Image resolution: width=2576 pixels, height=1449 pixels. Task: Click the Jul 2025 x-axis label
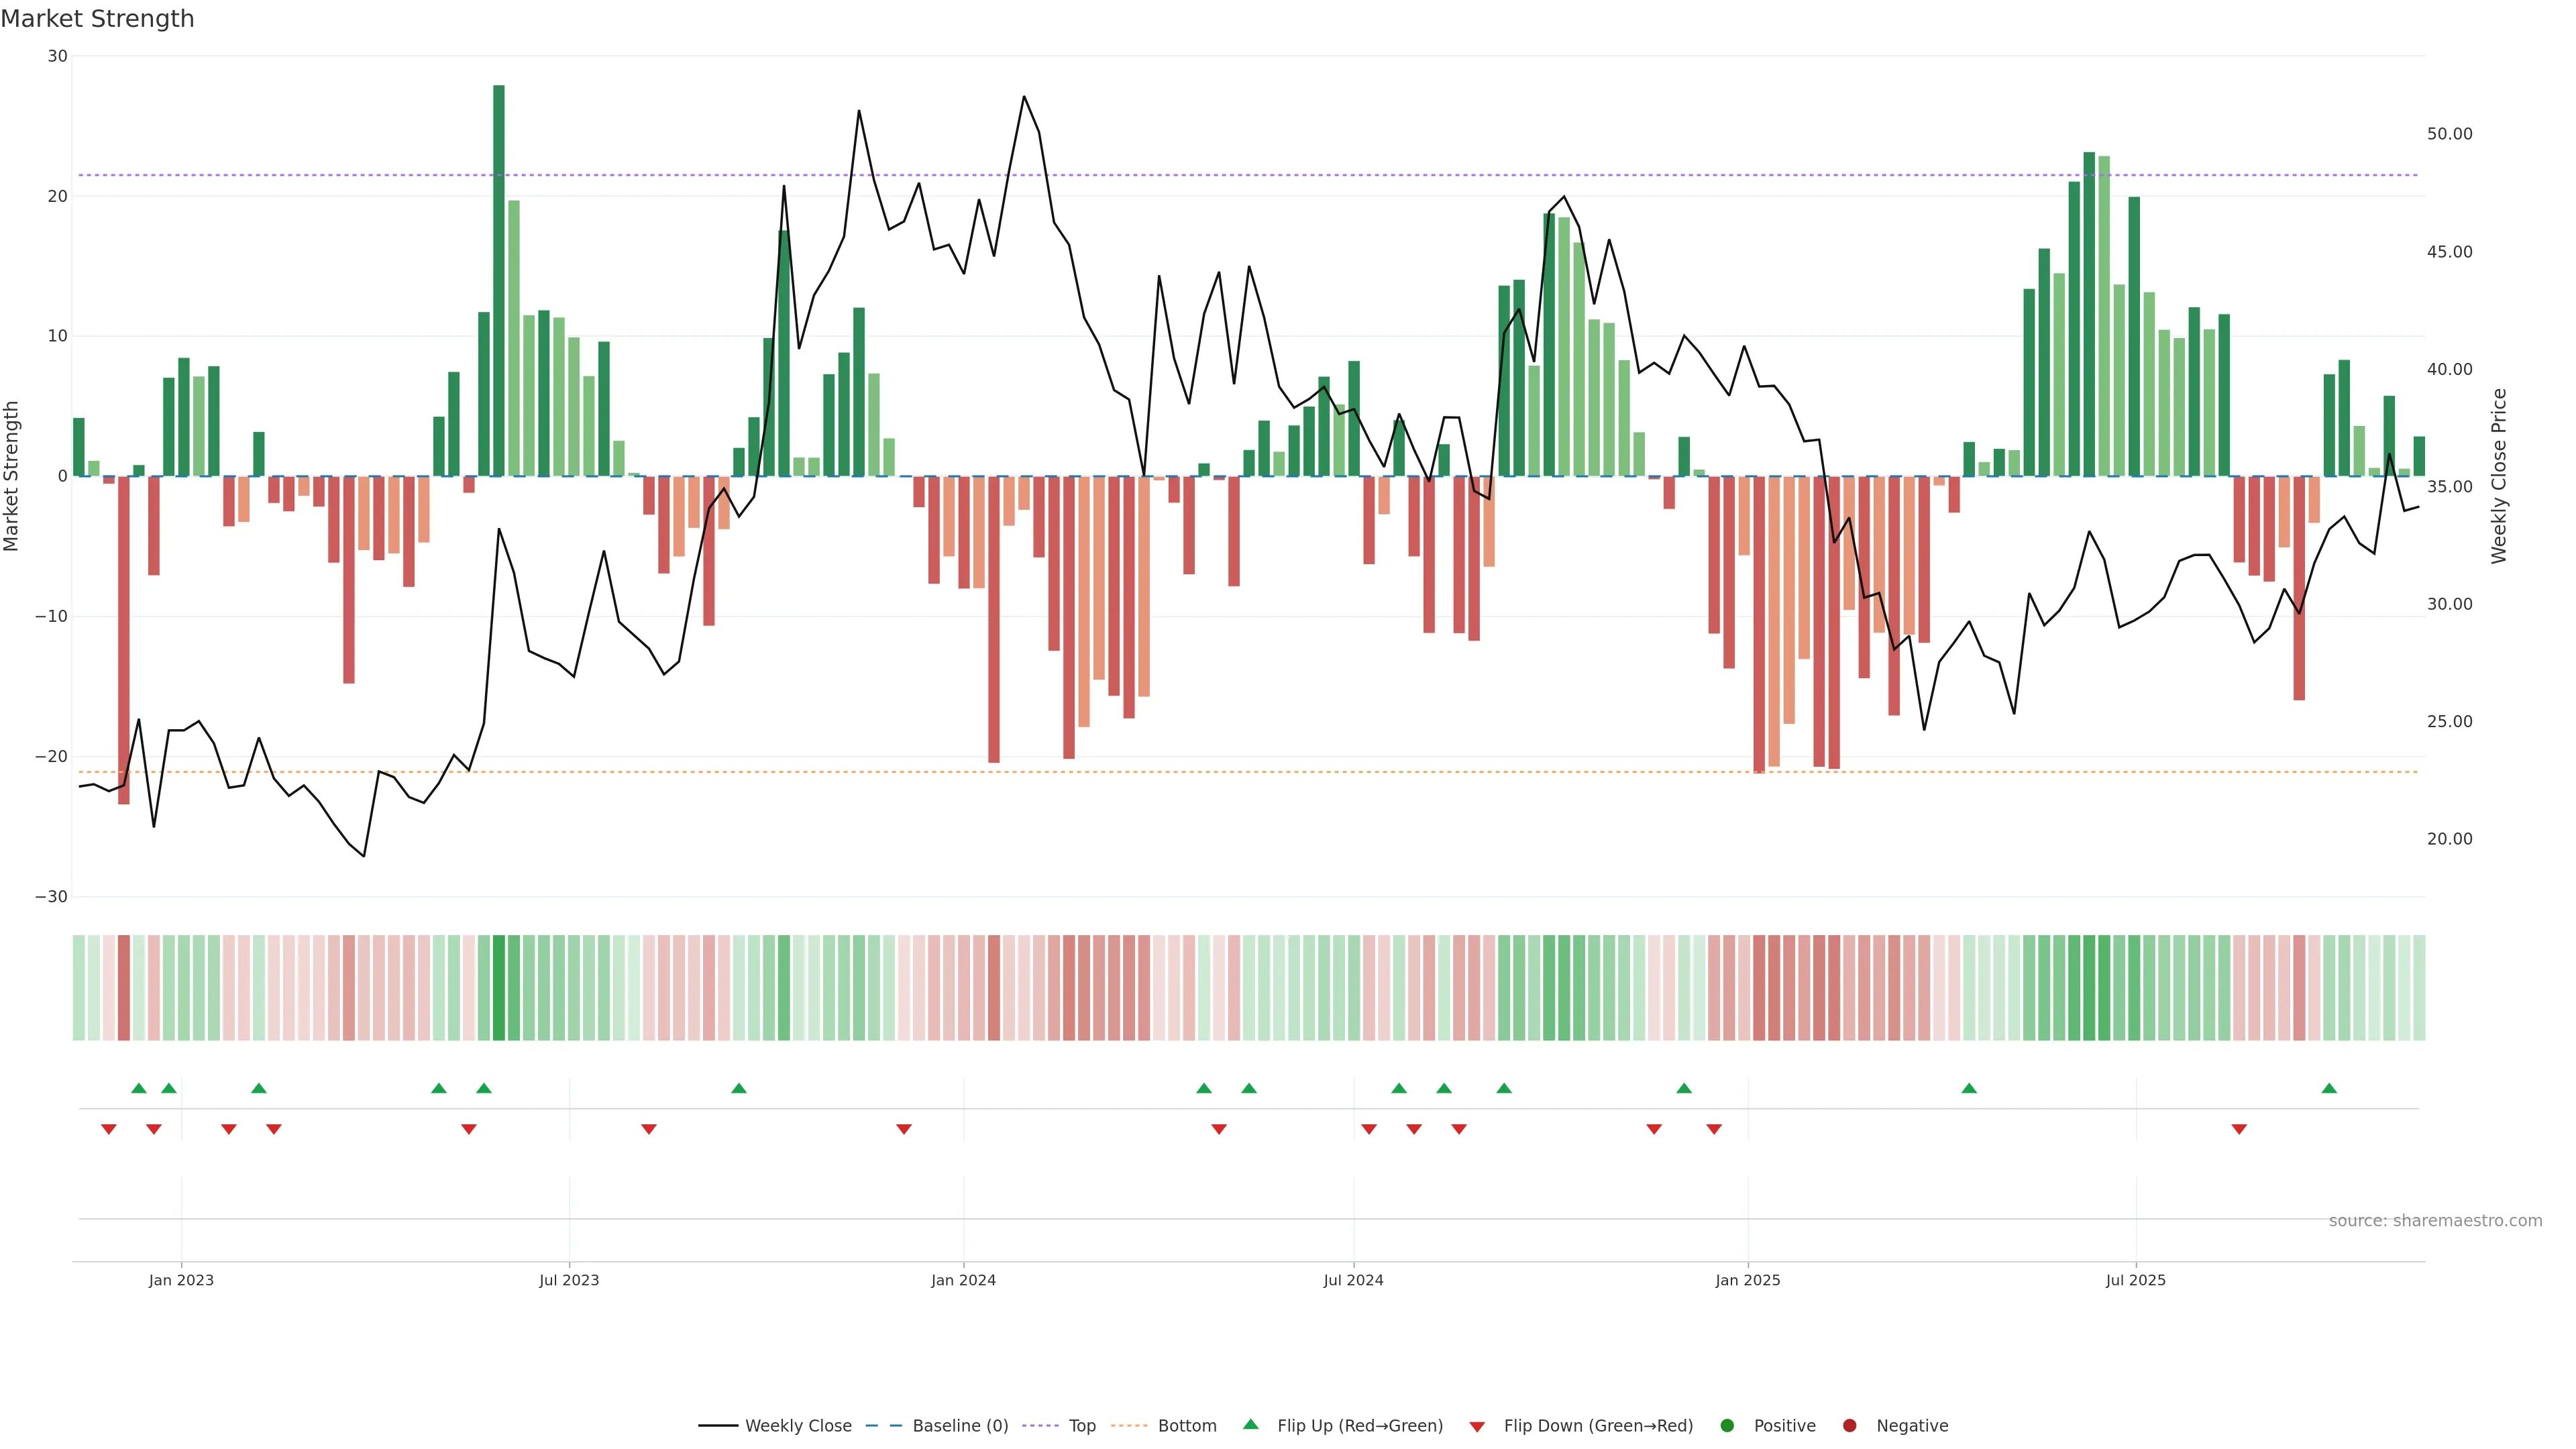(2135, 1280)
